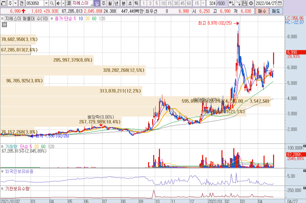This screenshot has height=203, width=306.
Task: Set interval to 30
Action: point(176,3)
